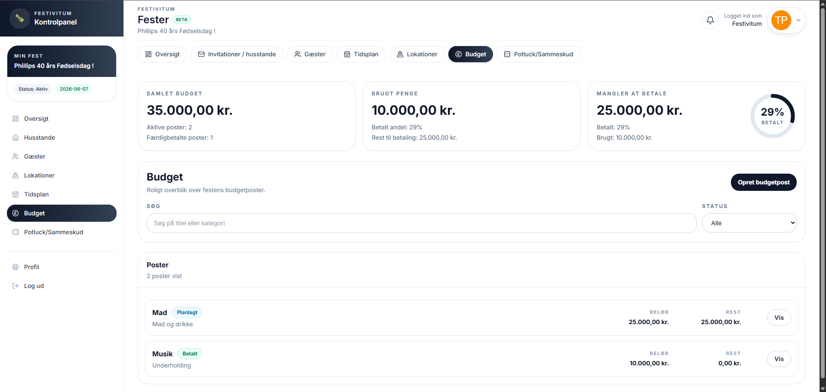This screenshot has width=826, height=392.
Task: Open Husstande from the sidebar
Action: (x=40, y=138)
